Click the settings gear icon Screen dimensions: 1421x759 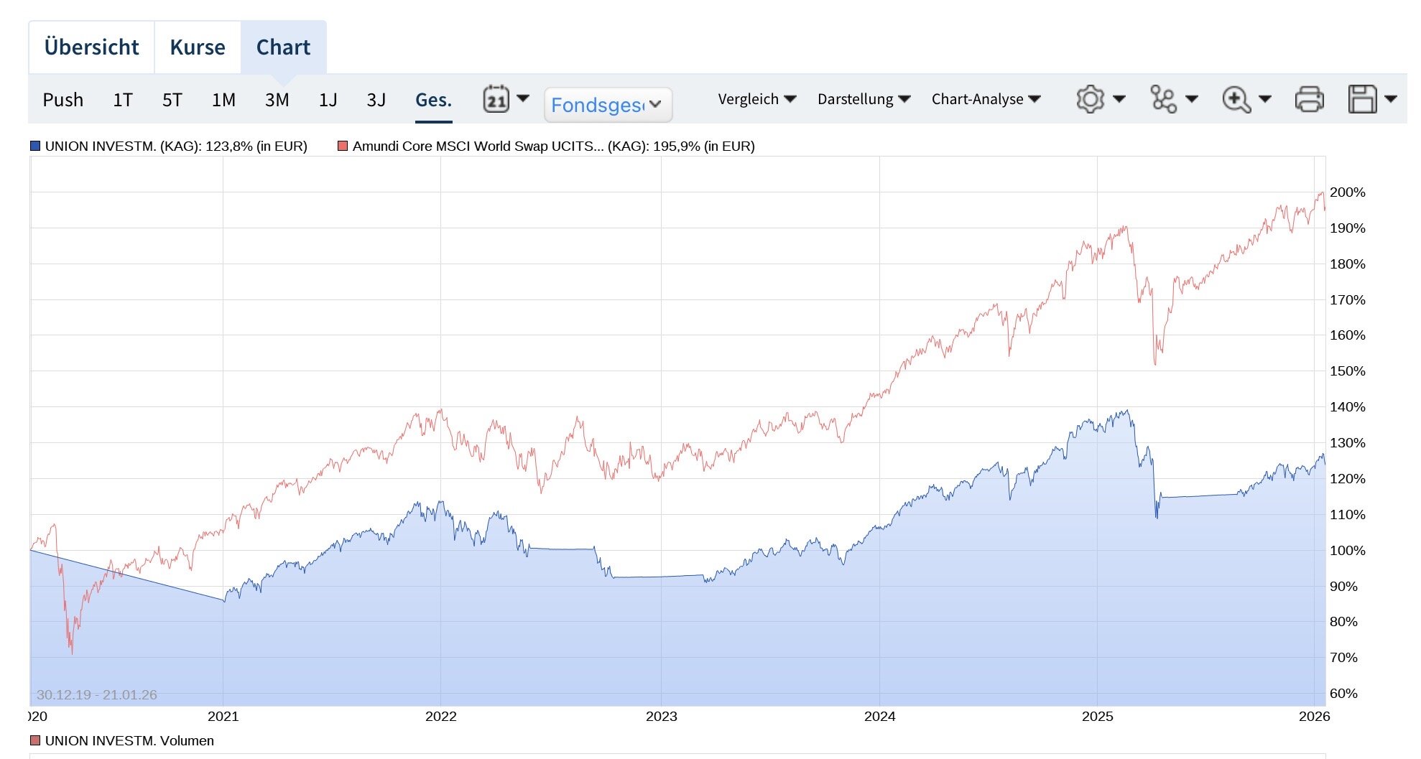[1090, 99]
